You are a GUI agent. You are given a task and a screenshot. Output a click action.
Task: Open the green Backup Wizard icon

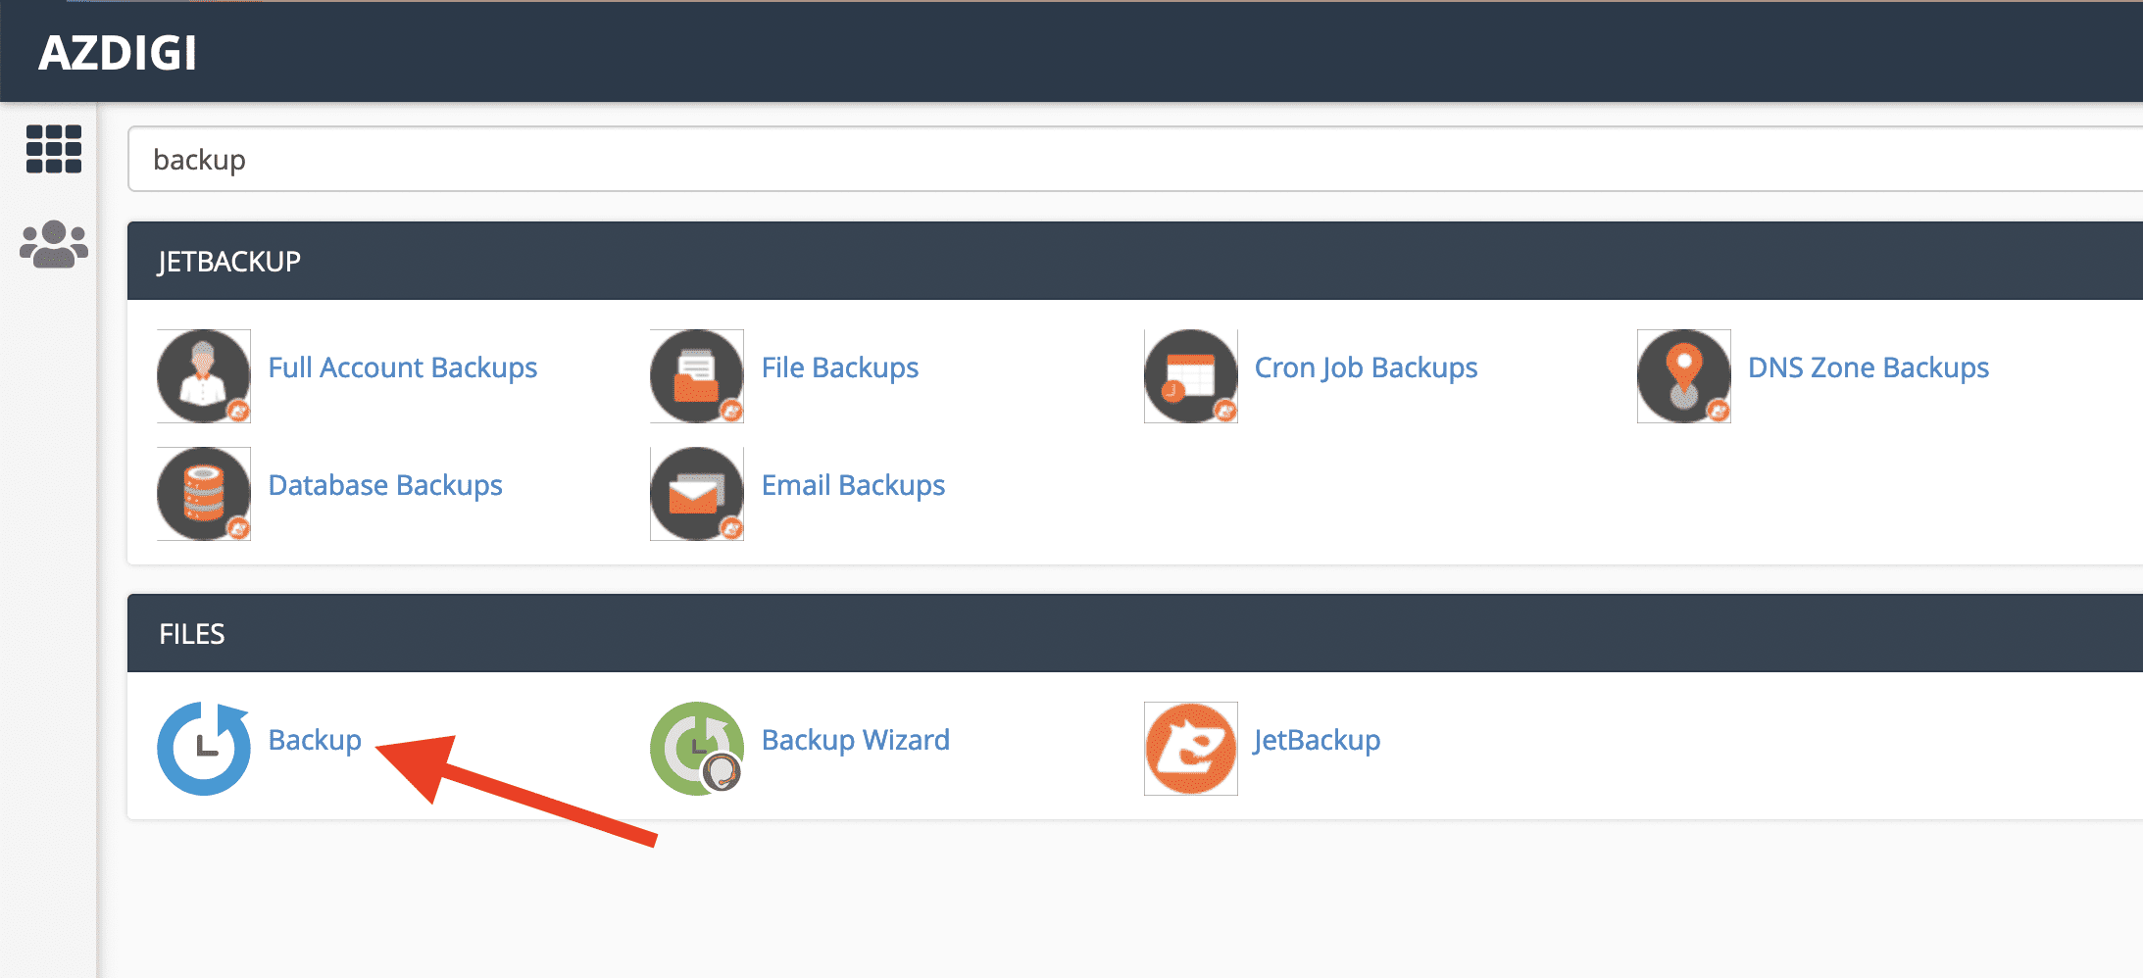point(696,749)
